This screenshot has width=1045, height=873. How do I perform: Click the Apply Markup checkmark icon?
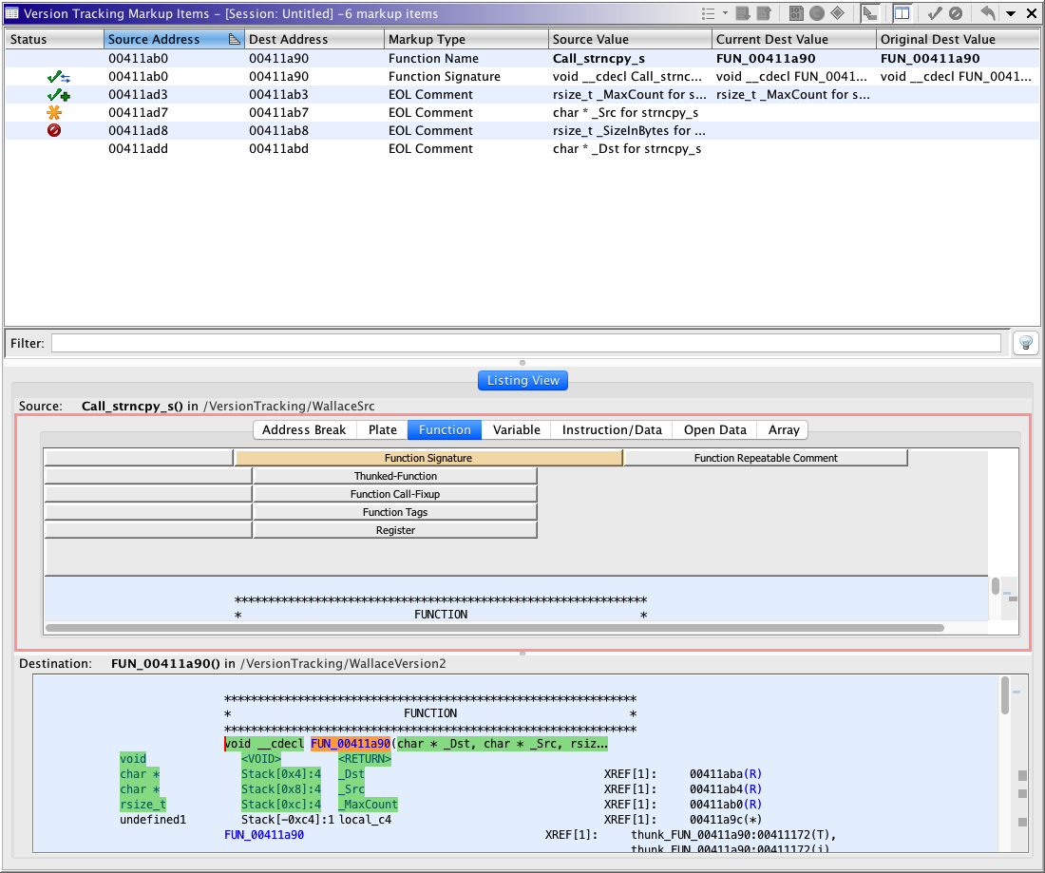click(x=935, y=13)
